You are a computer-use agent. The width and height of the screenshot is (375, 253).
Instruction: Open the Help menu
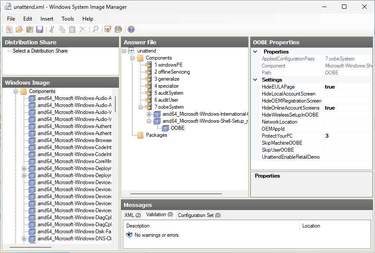pyautogui.click(x=88, y=19)
